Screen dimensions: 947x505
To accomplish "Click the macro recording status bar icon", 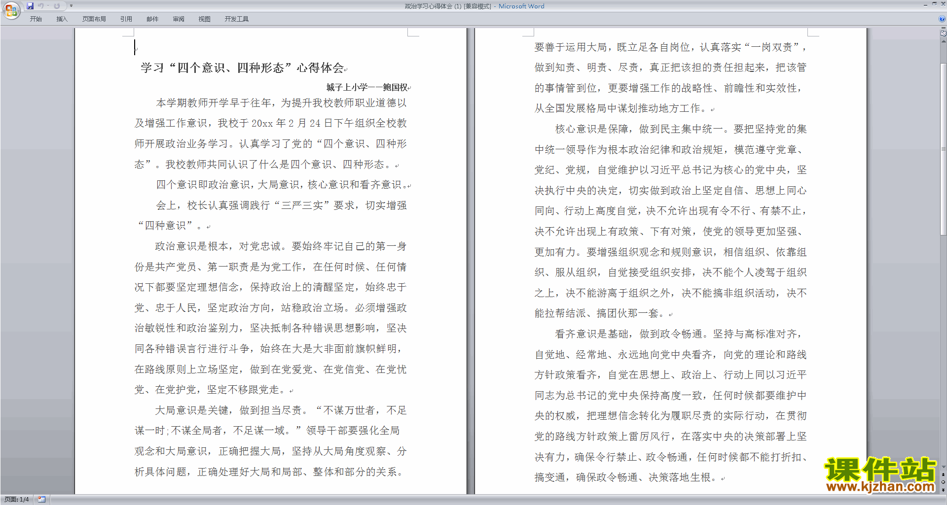I will (x=41, y=500).
